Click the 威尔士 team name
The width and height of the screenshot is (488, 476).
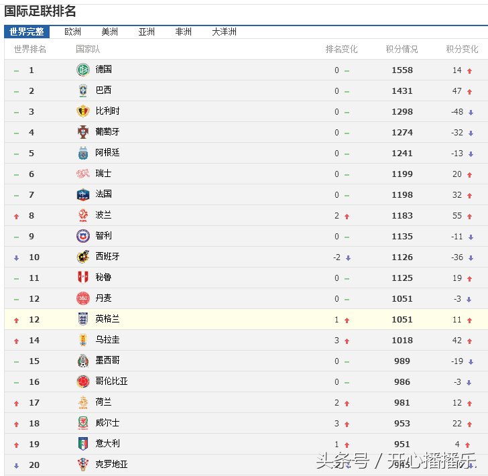click(x=108, y=423)
